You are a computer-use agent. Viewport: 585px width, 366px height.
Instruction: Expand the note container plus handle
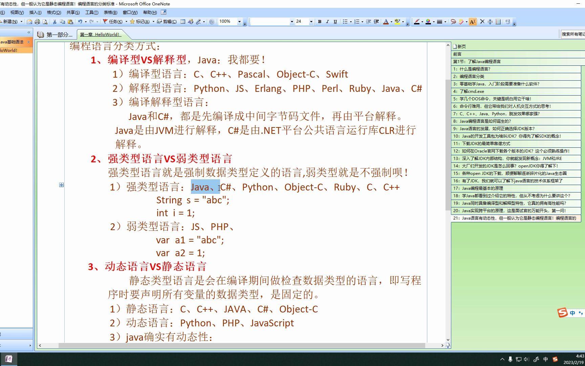pos(61,185)
